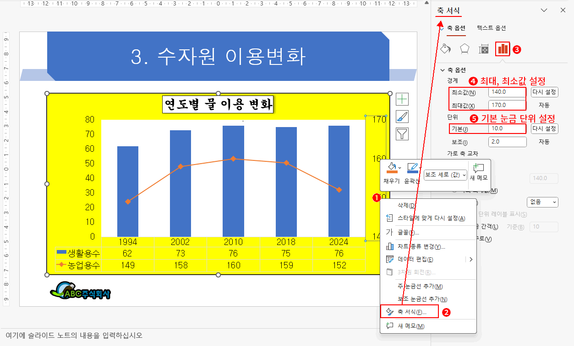Select the chart styles brush icon
Image resolution: width=574 pixels, height=346 pixels.
click(402, 116)
